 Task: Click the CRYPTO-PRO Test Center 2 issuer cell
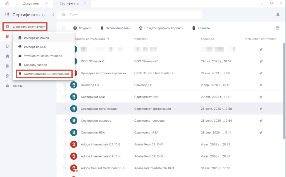tap(154, 73)
